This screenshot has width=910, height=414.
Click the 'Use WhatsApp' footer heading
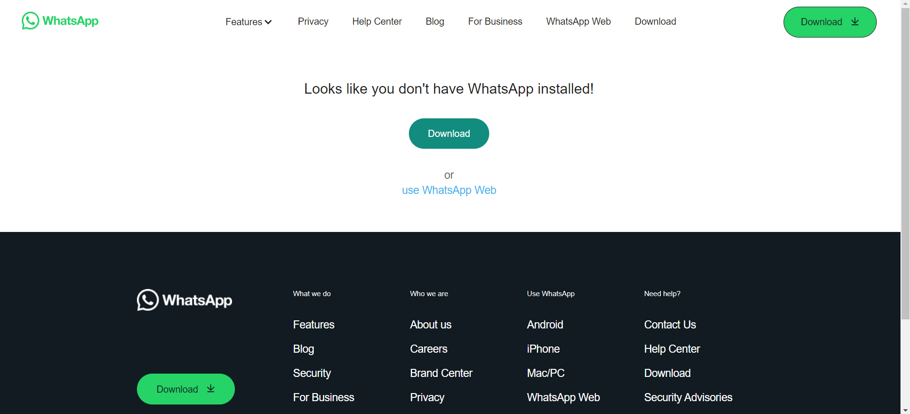pyautogui.click(x=551, y=294)
